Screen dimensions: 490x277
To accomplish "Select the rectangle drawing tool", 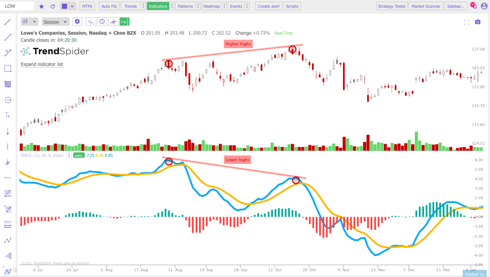I will pyautogui.click(x=8, y=68).
